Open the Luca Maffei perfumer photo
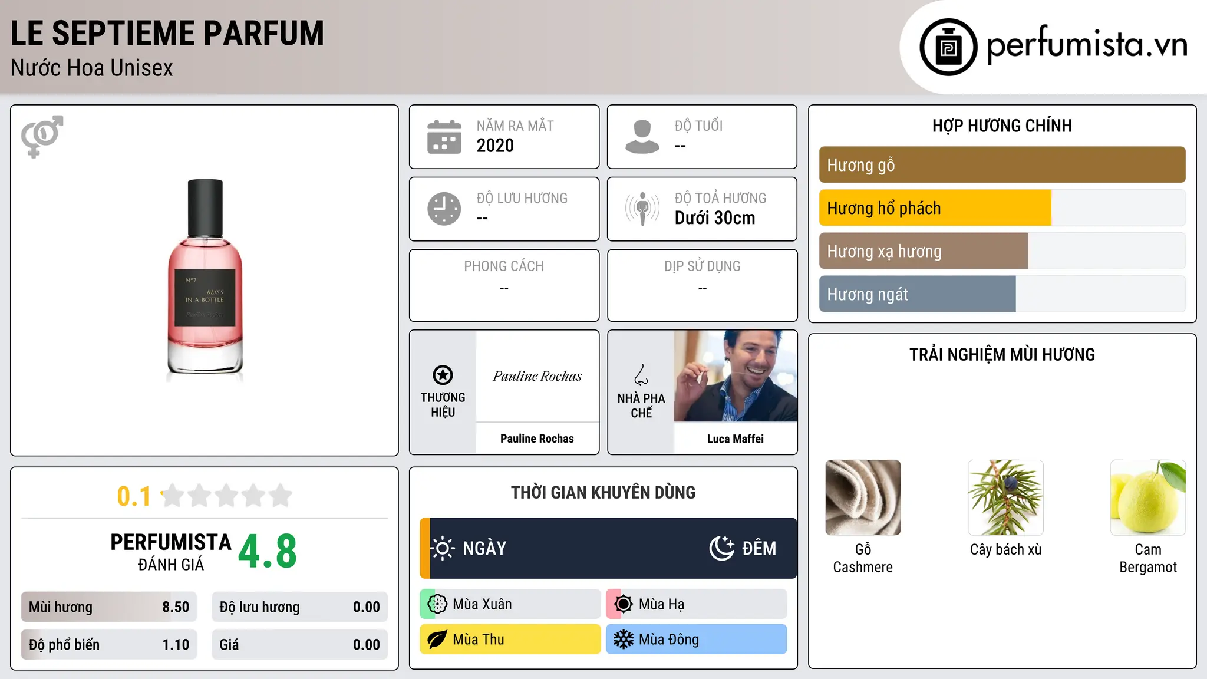1207x679 pixels. [x=736, y=376]
